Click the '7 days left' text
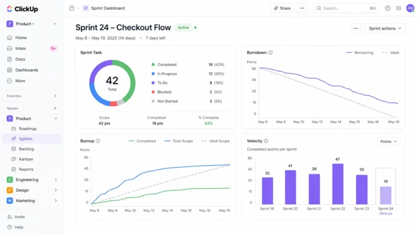The height and width of the screenshot is (235, 418). [x=156, y=38]
